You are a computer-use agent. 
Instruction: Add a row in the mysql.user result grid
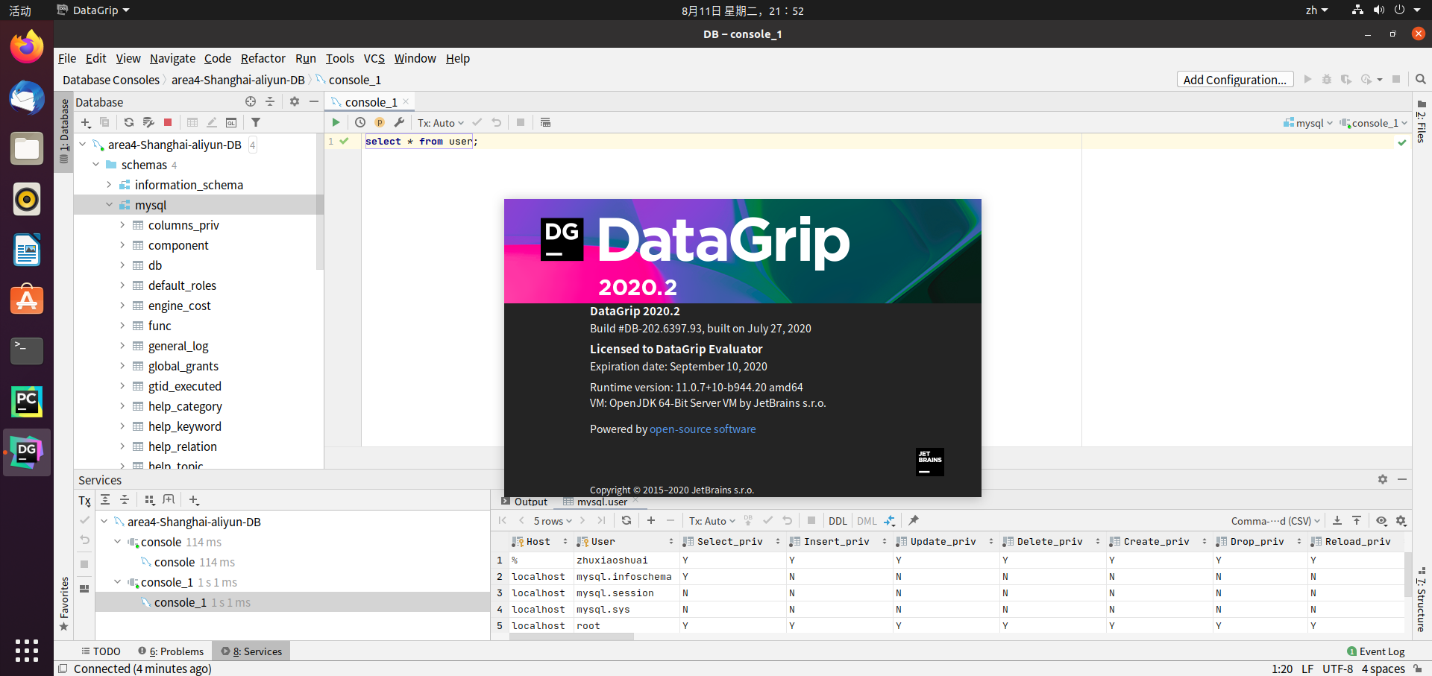(x=651, y=520)
